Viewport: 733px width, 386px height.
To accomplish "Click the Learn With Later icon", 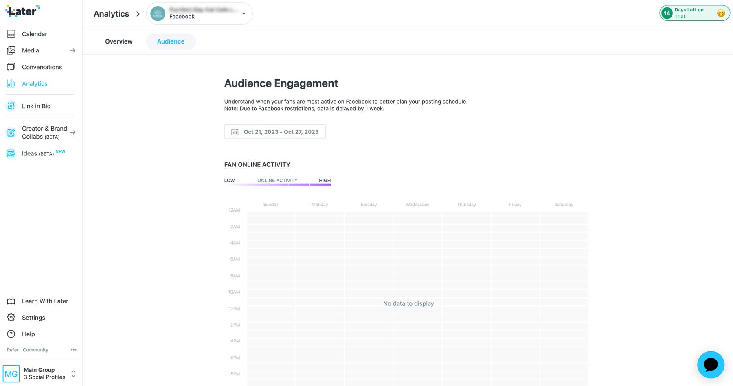I will pos(11,301).
